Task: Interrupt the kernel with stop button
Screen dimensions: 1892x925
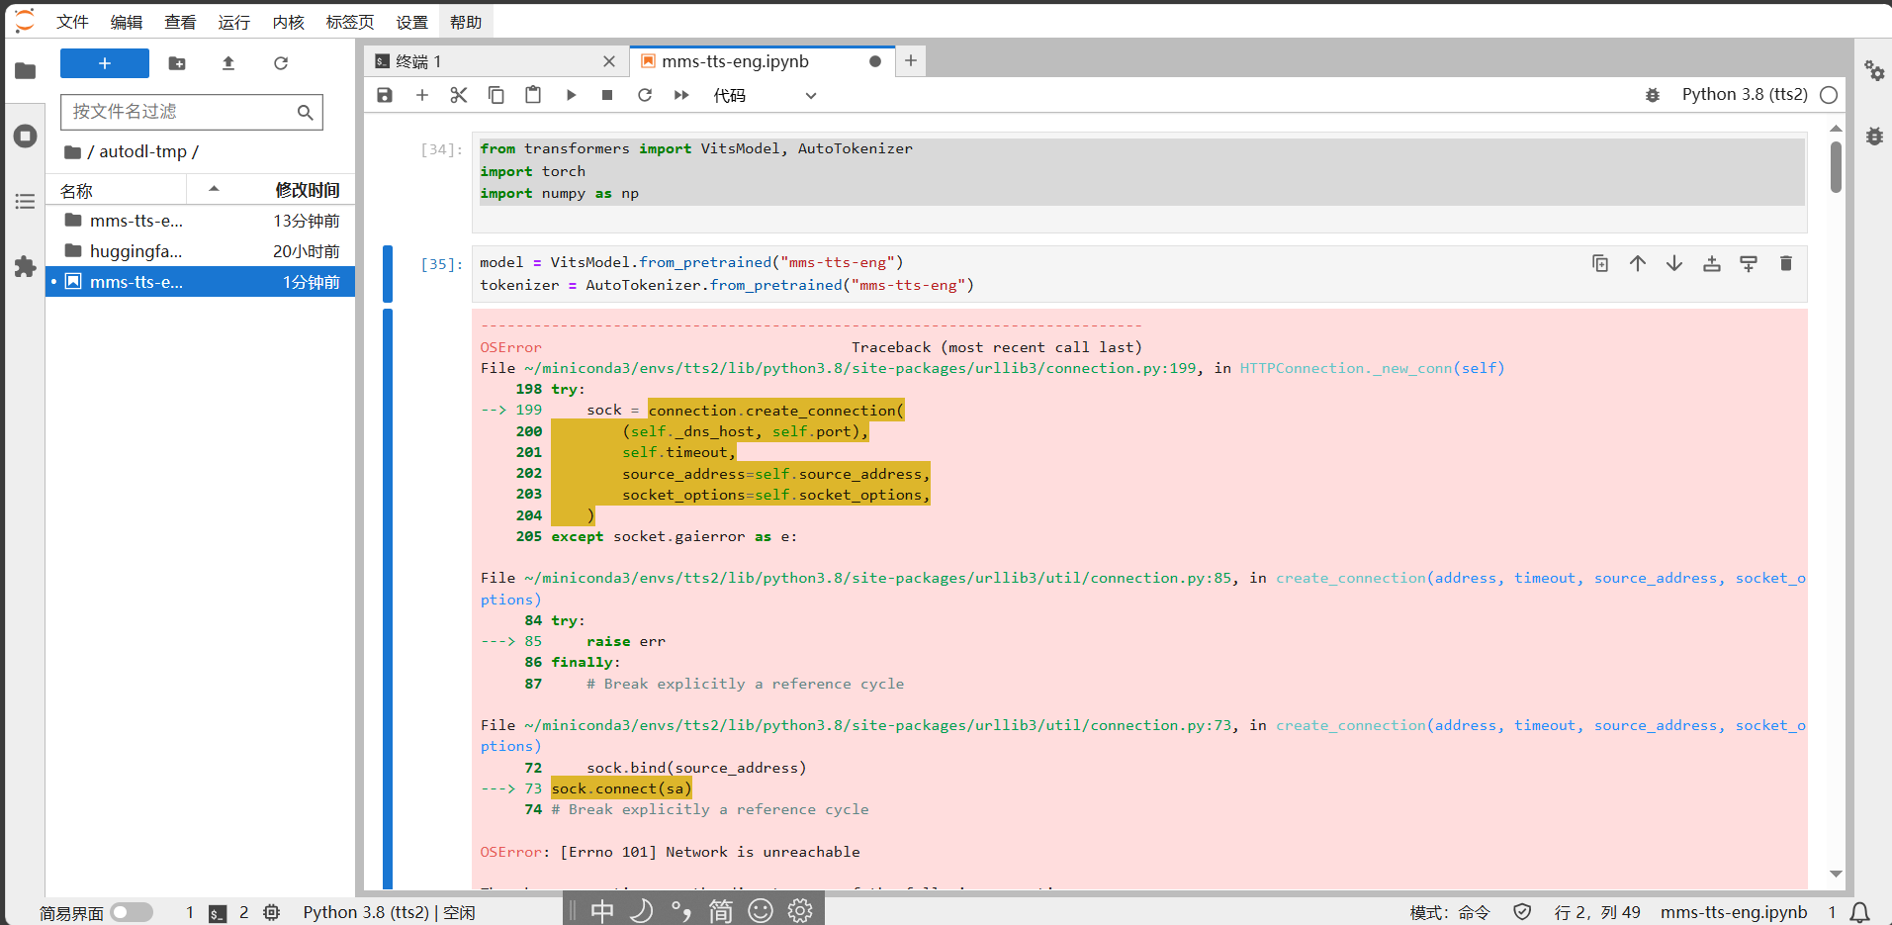Action: coord(607,95)
